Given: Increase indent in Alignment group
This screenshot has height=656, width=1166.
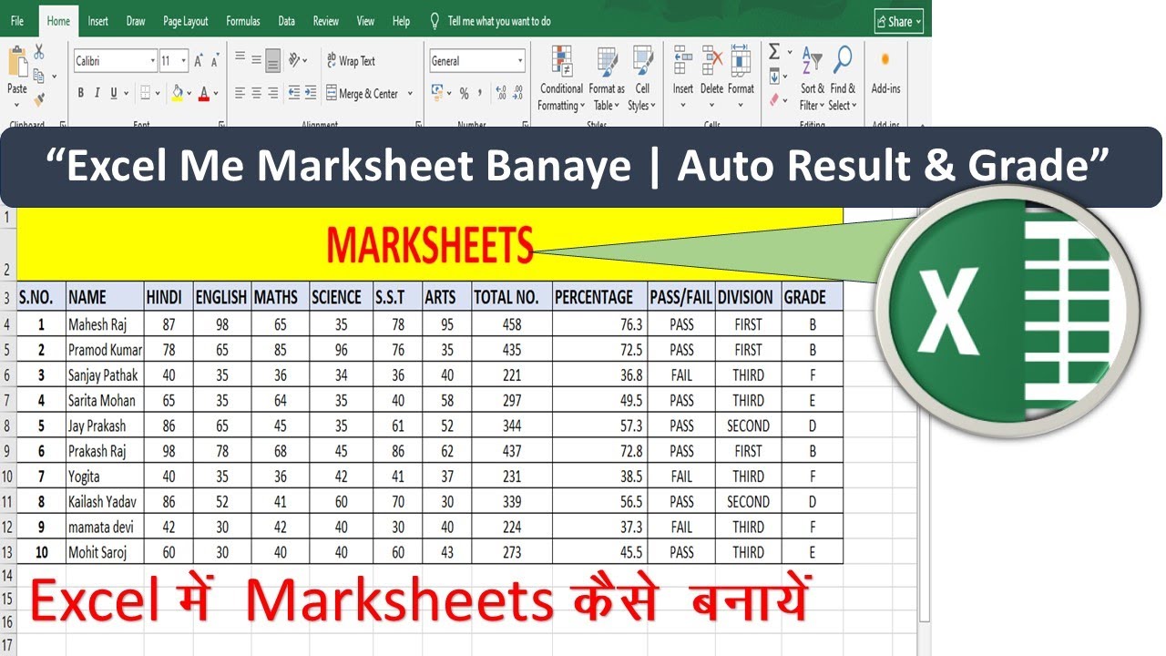Looking at the screenshot, I should (310, 93).
